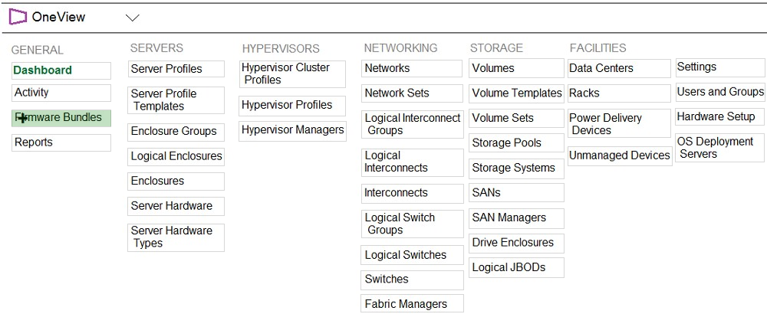Open Power Delivery Devices
This screenshot has height=314, width=767.
[x=619, y=123]
